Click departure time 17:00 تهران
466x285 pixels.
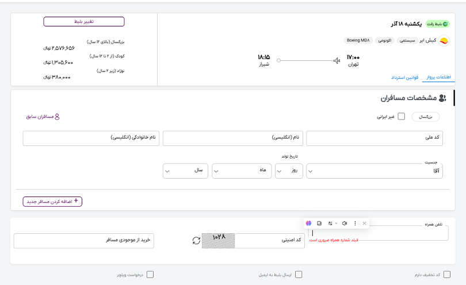353,60
